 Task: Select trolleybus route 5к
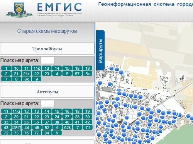(88, 74)
